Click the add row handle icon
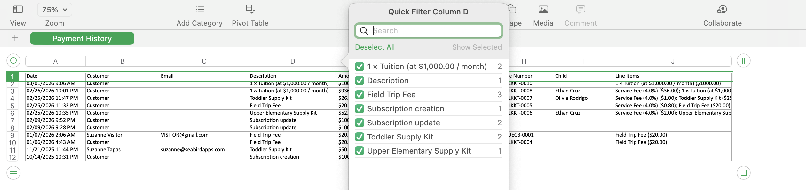 point(13,173)
